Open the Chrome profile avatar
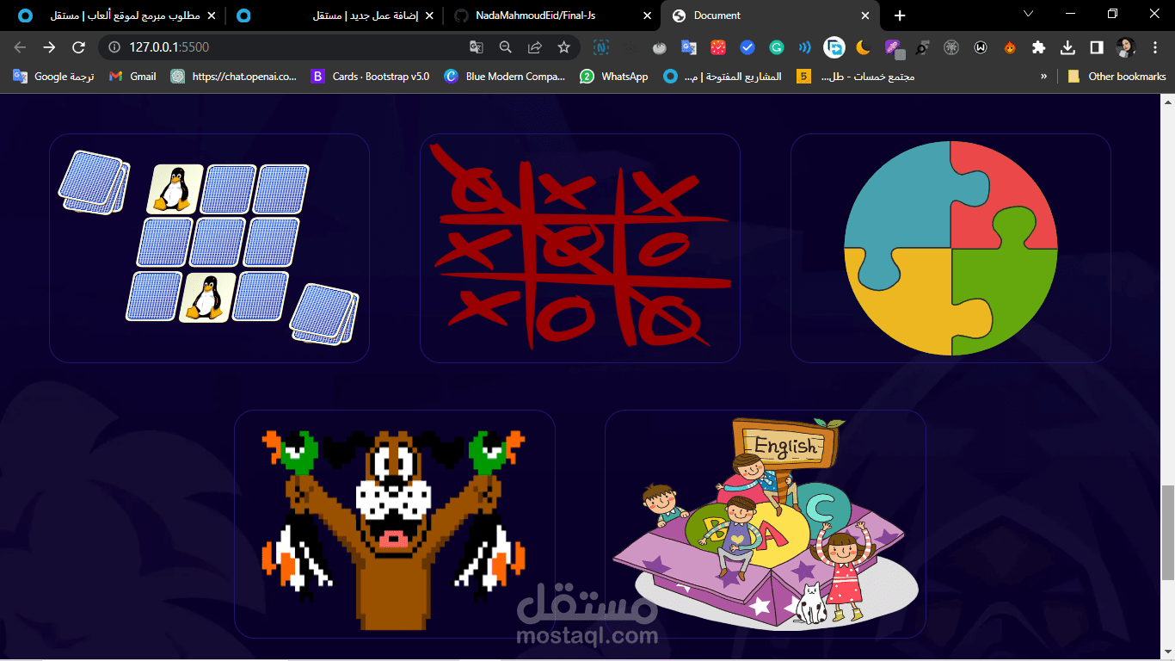 pyautogui.click(x=1126, y=47)
